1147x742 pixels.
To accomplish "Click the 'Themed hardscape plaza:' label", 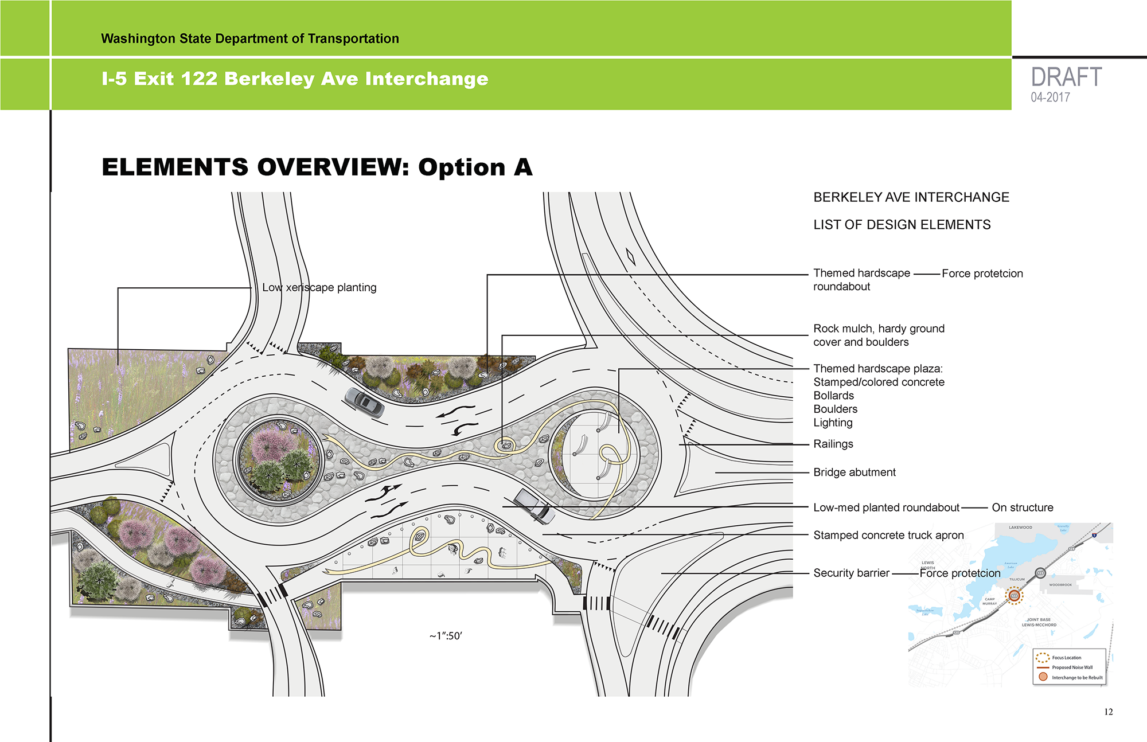I will click(x=878, y=368).
